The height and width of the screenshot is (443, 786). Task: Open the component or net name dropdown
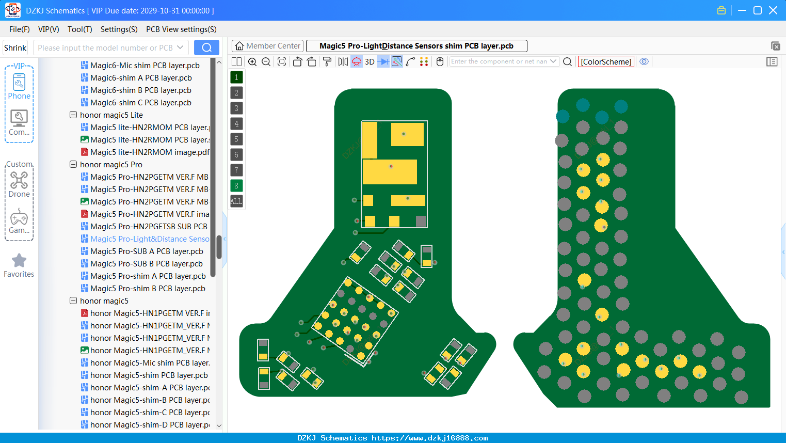point(554,61)
